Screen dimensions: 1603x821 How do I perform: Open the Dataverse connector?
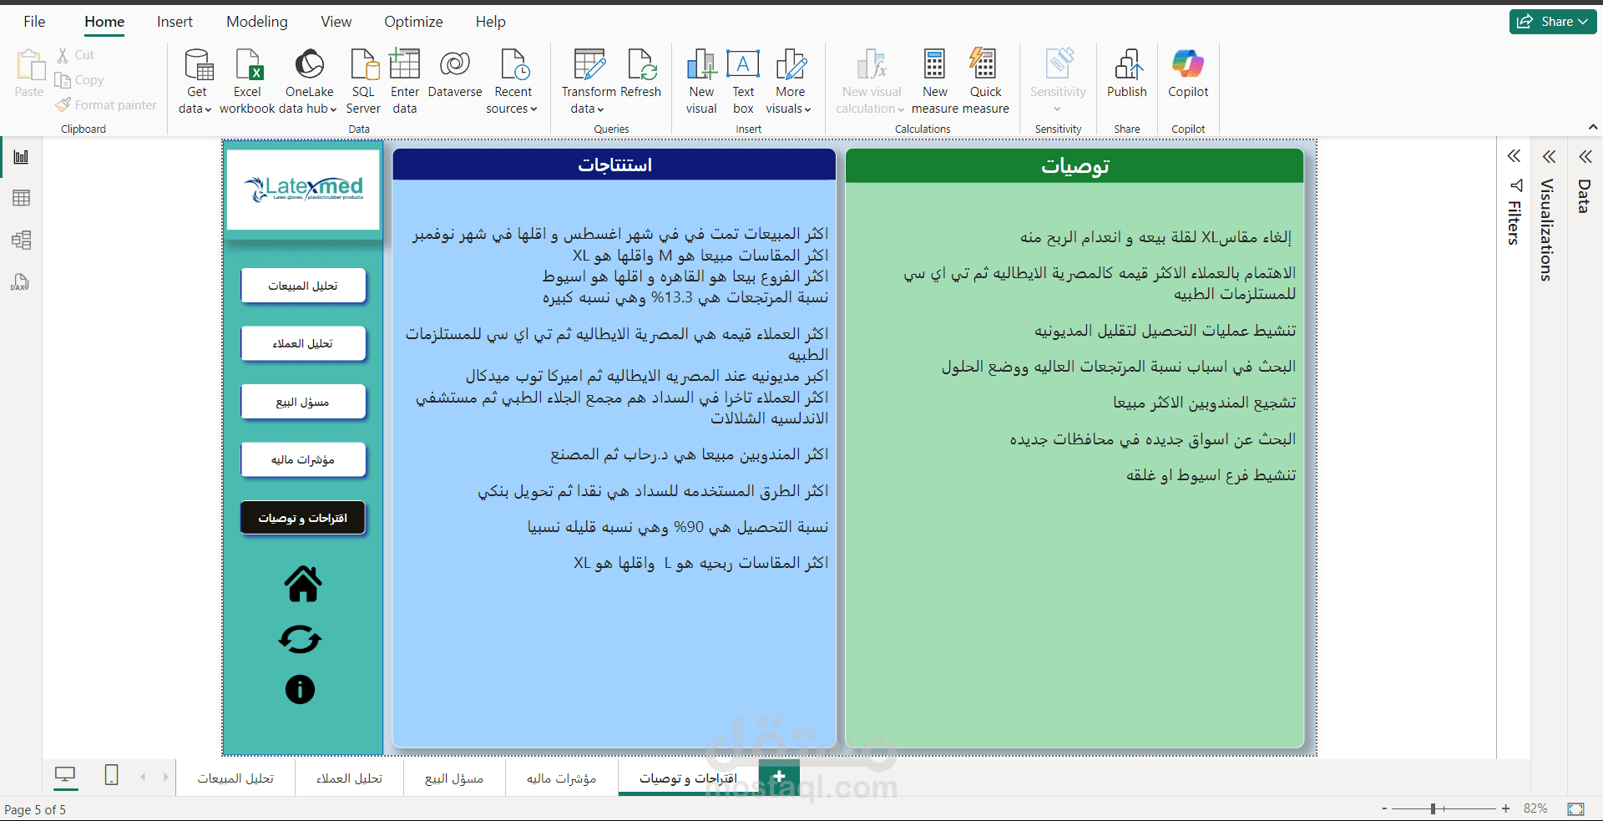point(455,73)
